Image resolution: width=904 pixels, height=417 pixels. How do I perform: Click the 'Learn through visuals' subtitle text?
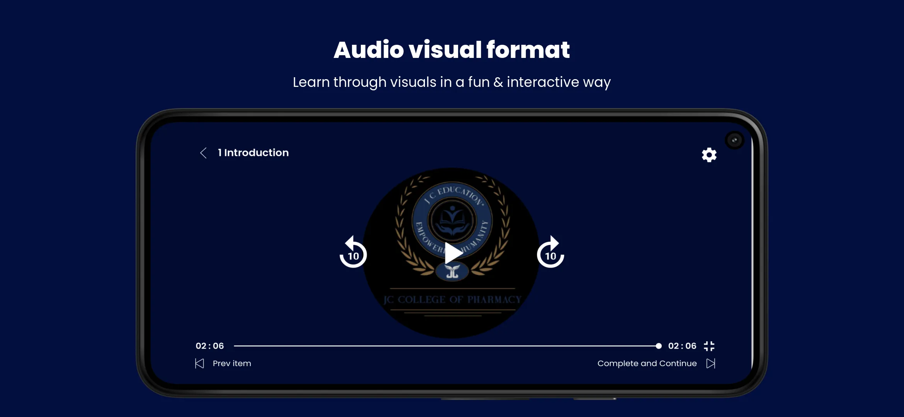pyautogui.click(x=452, y=82)
